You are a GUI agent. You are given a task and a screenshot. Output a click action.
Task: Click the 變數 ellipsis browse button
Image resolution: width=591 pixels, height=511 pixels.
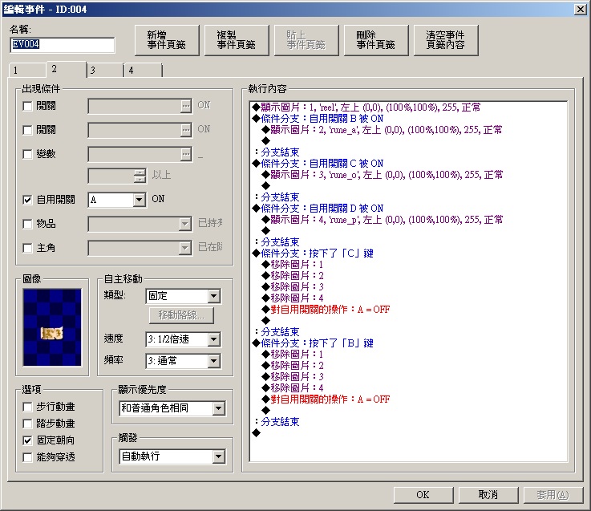click(186, 154)
